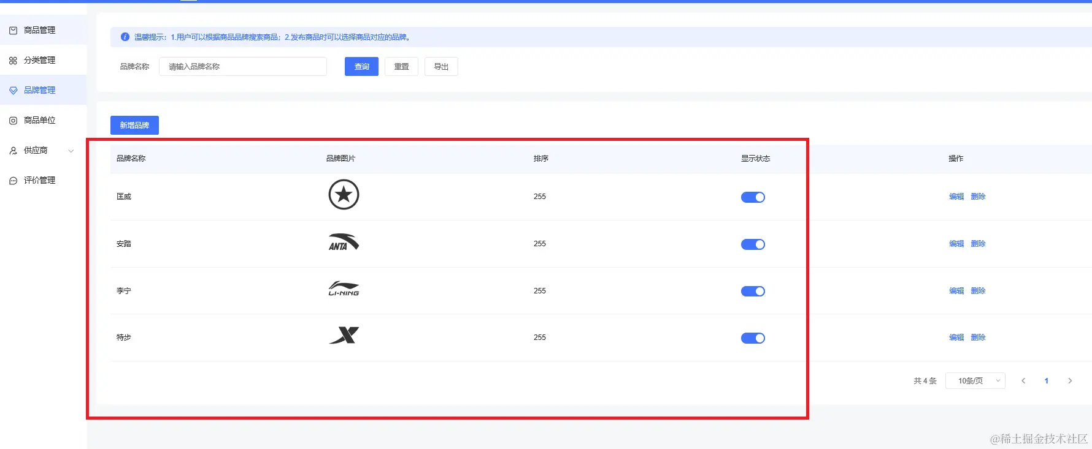Click 删除 for 李宁 row
This screenshot has height=449, width=1092.
pos(978,291)
